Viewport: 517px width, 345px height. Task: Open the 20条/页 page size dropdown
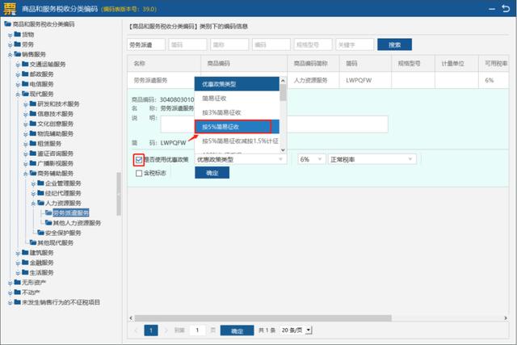[296, 330]
